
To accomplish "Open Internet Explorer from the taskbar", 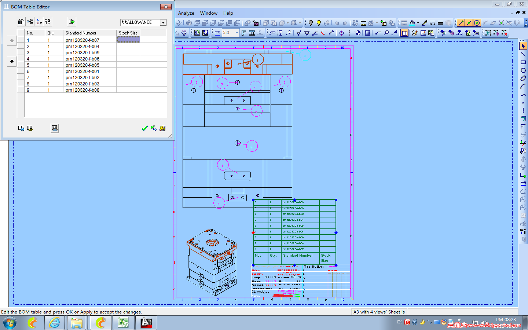I will (55, 323).
